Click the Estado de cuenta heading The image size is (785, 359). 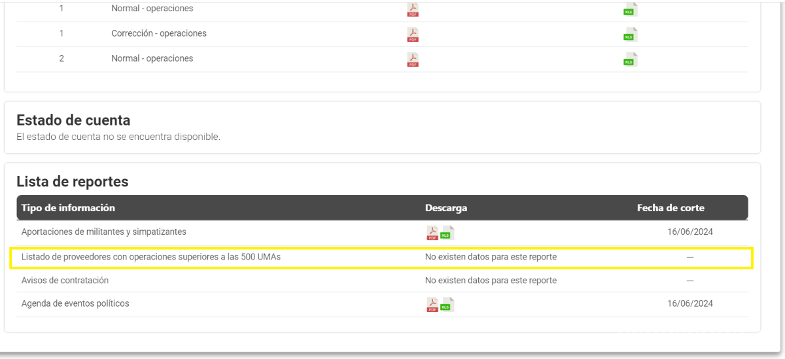[x=73, y=120]
